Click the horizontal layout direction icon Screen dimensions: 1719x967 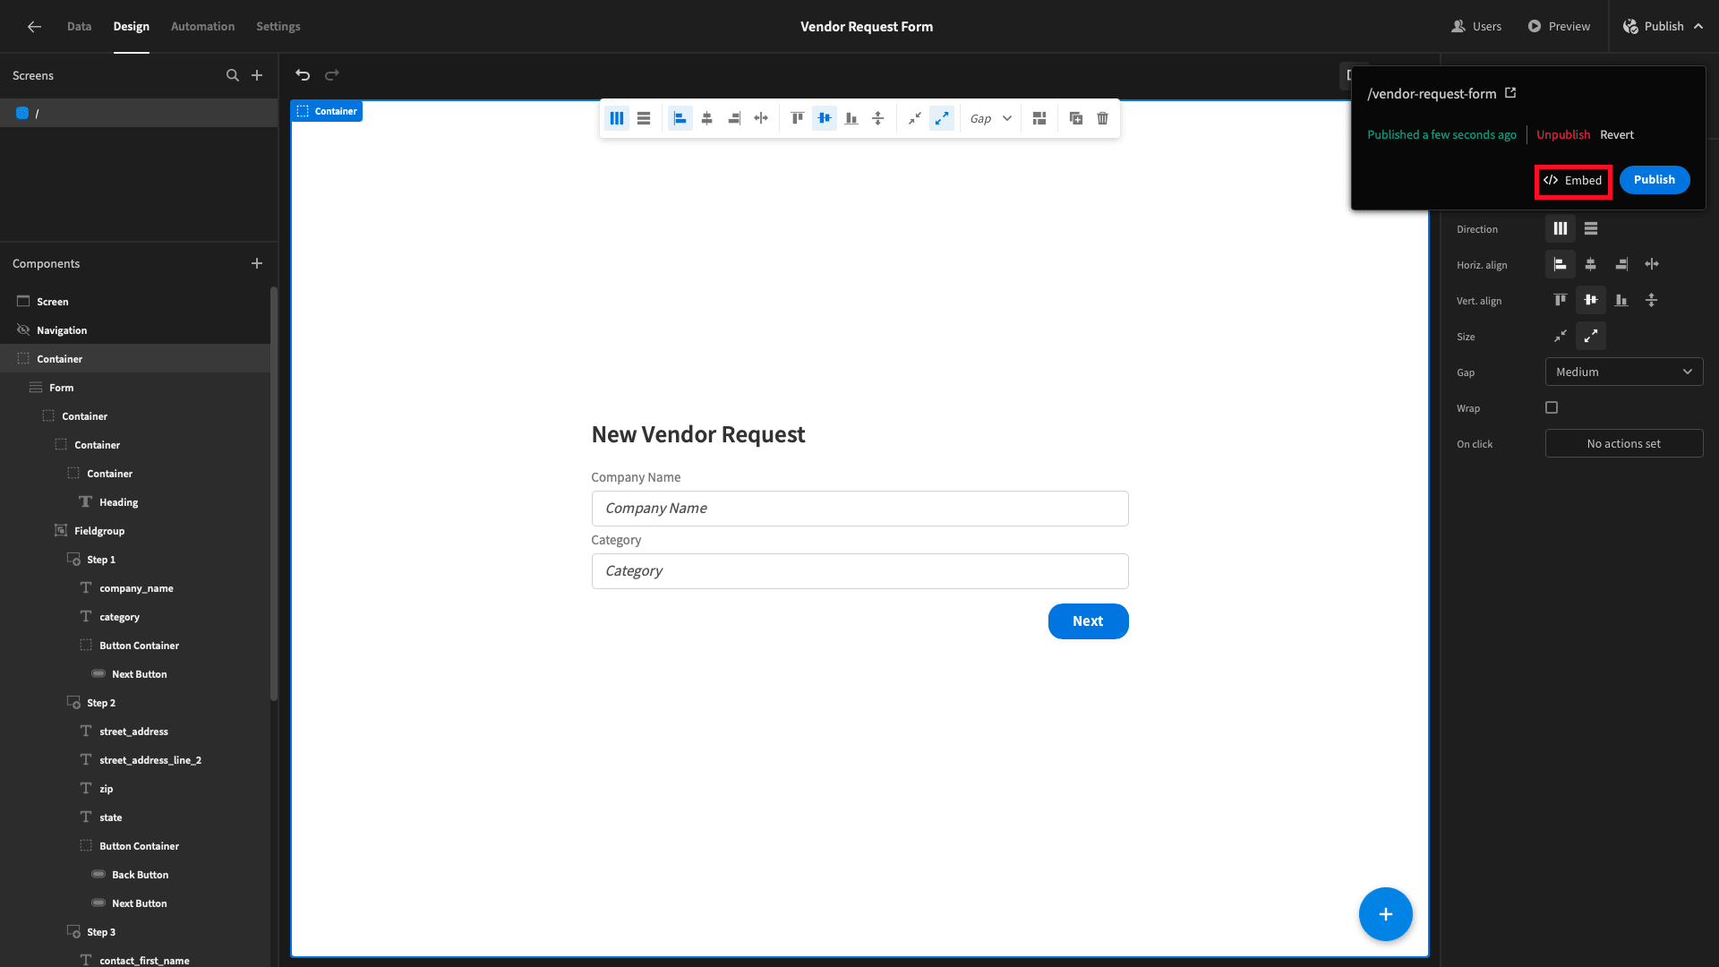[x=1560, y=228]
